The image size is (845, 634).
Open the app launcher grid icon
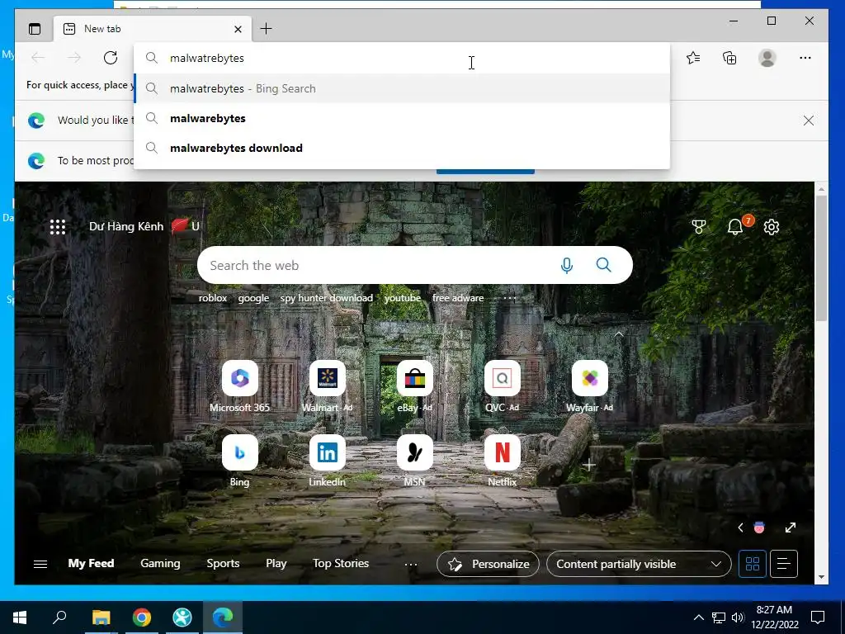[x=58, y=226]
